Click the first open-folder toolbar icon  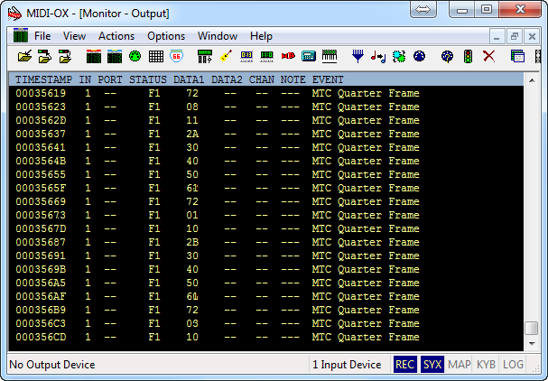click(24, 56)
